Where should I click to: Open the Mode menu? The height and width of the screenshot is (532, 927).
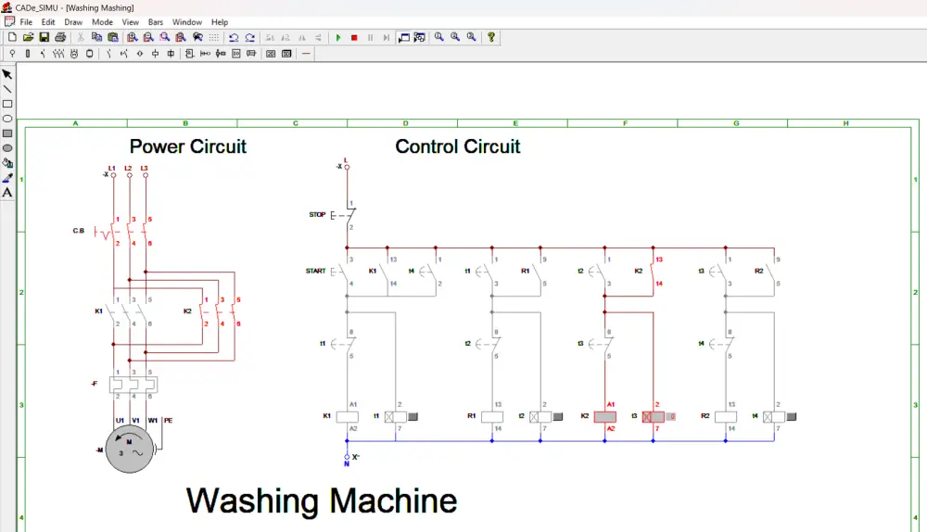point(102,22)
